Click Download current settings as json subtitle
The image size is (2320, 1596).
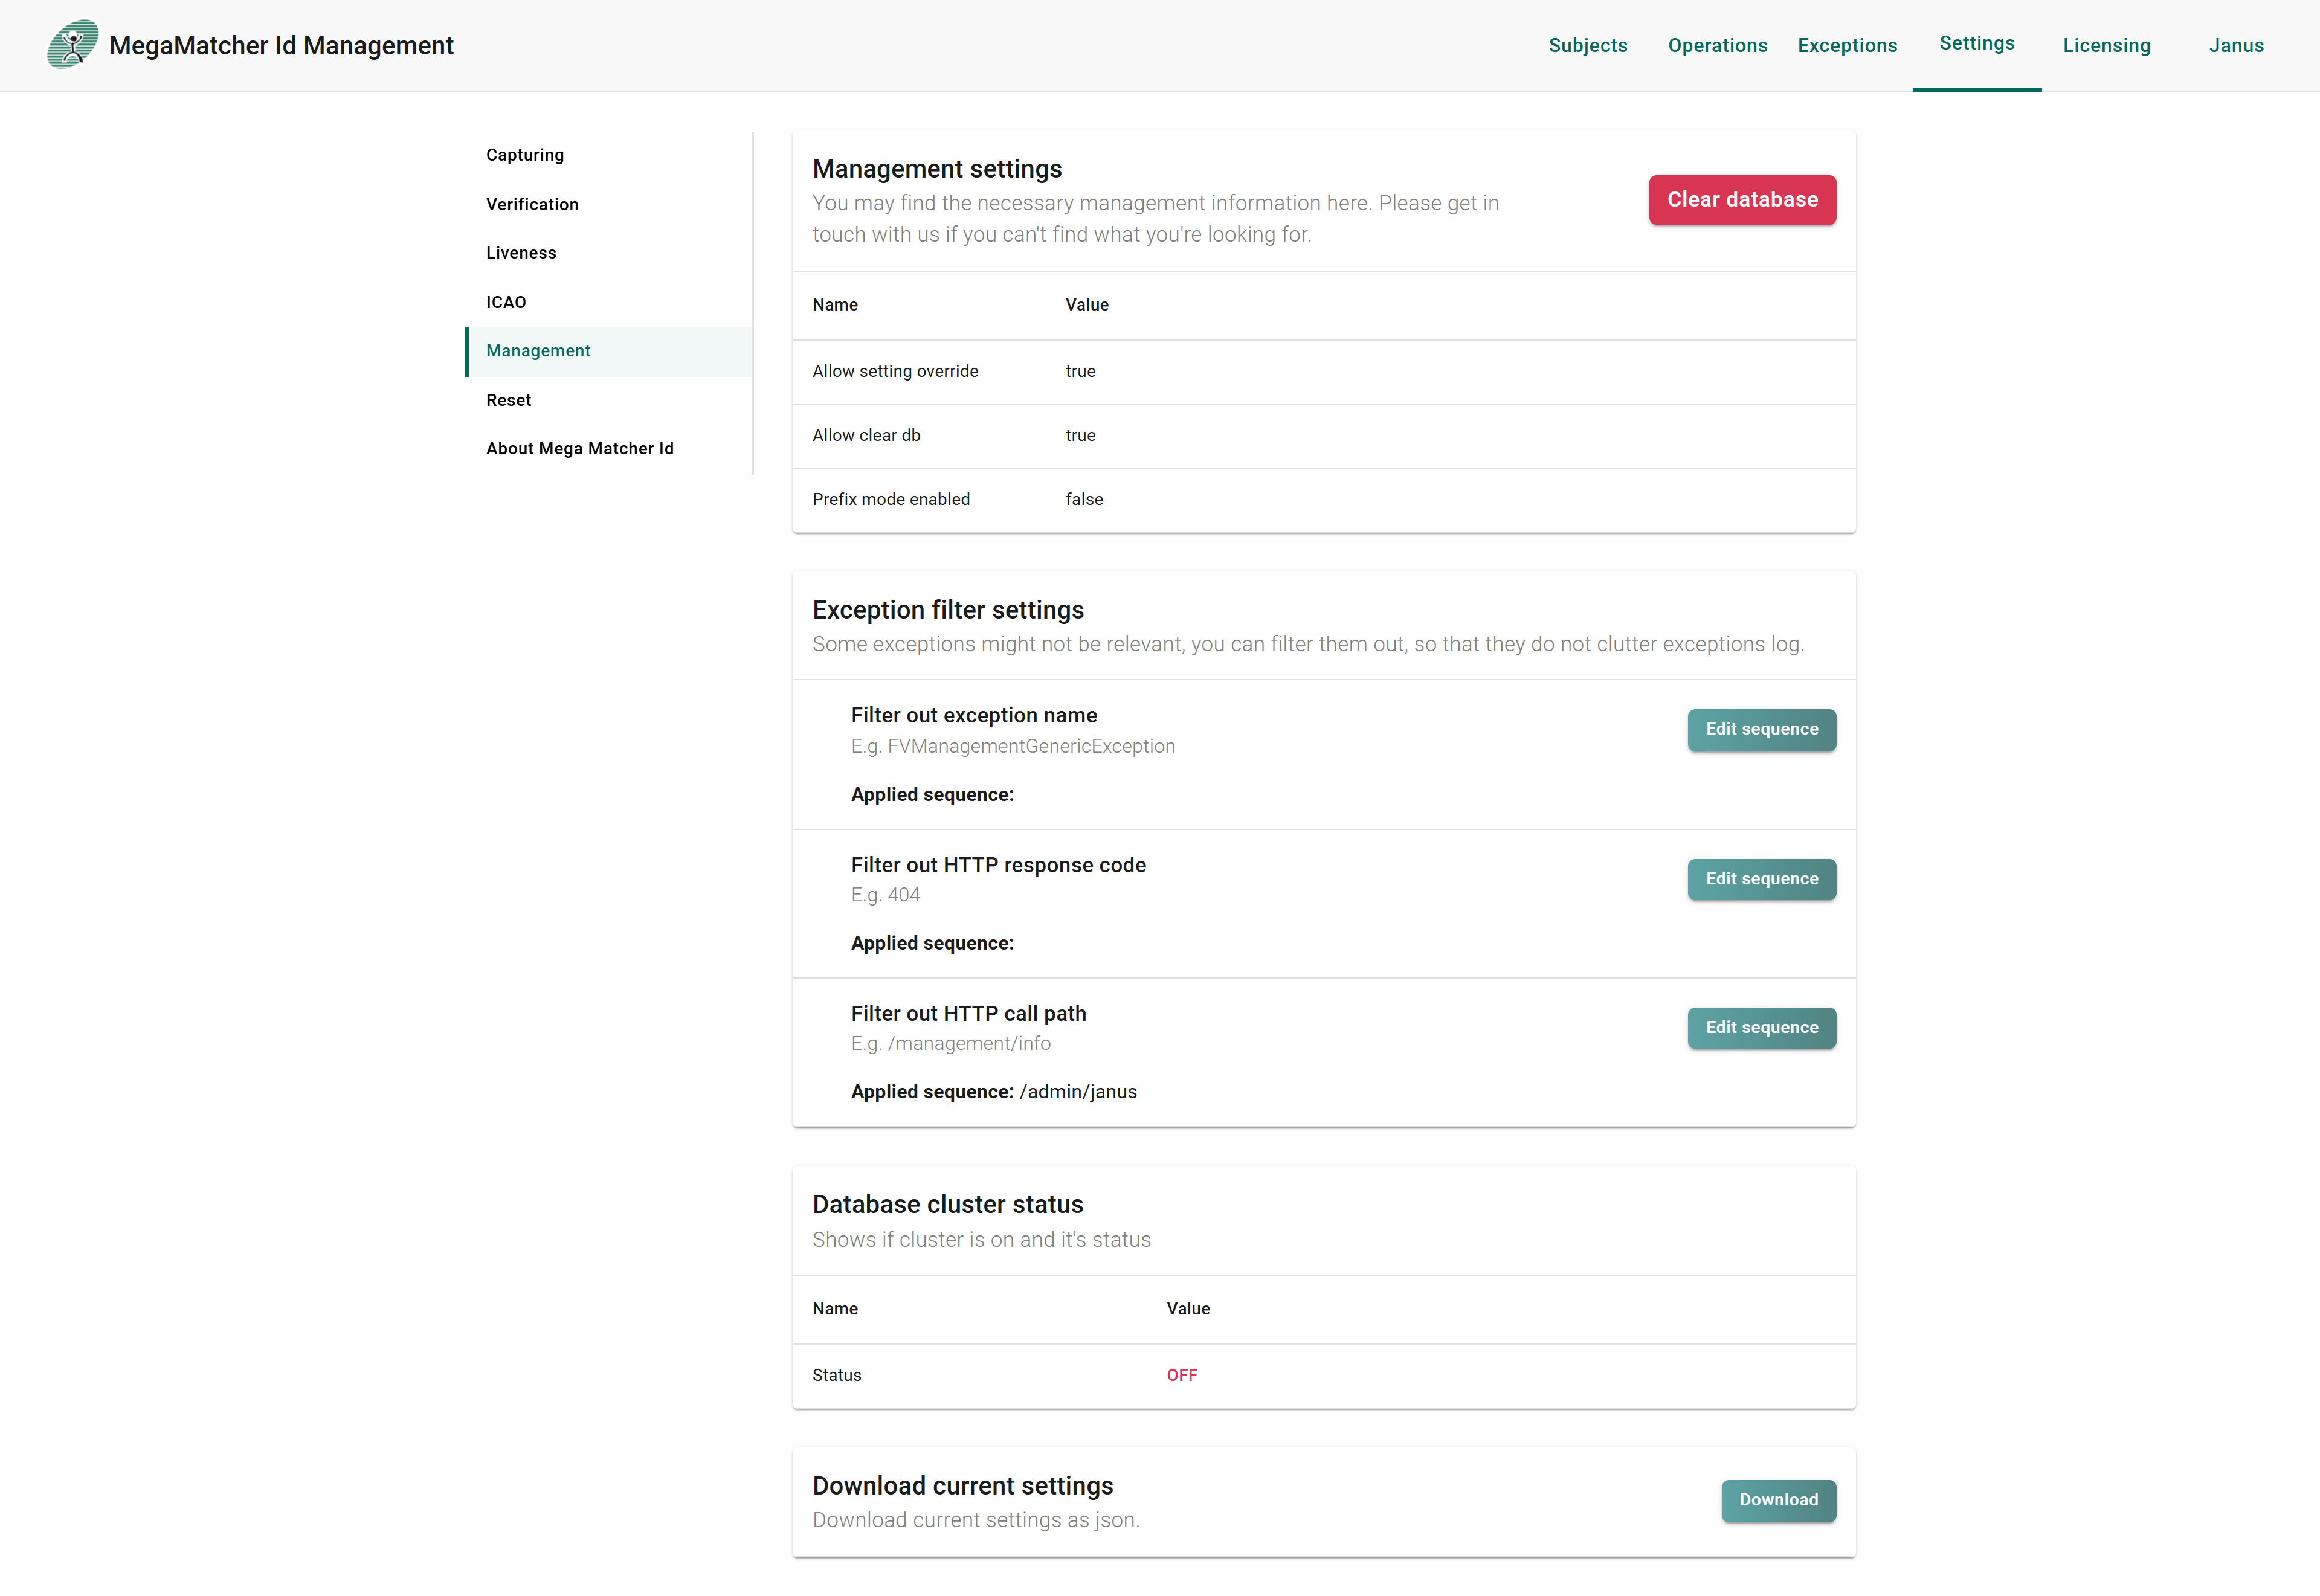pos(975,1521)
